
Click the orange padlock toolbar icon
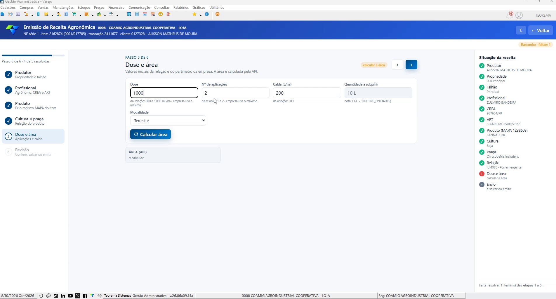[161, 14]
